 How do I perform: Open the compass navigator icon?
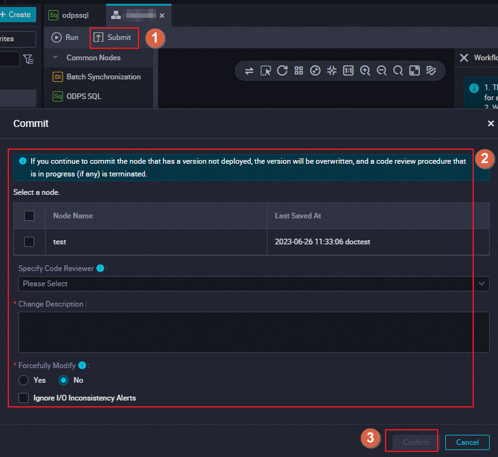[x=315, y=70]
